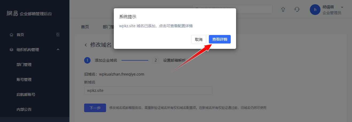Collapse the 组织机构管理 section chevron

click(x=58, y=49)
